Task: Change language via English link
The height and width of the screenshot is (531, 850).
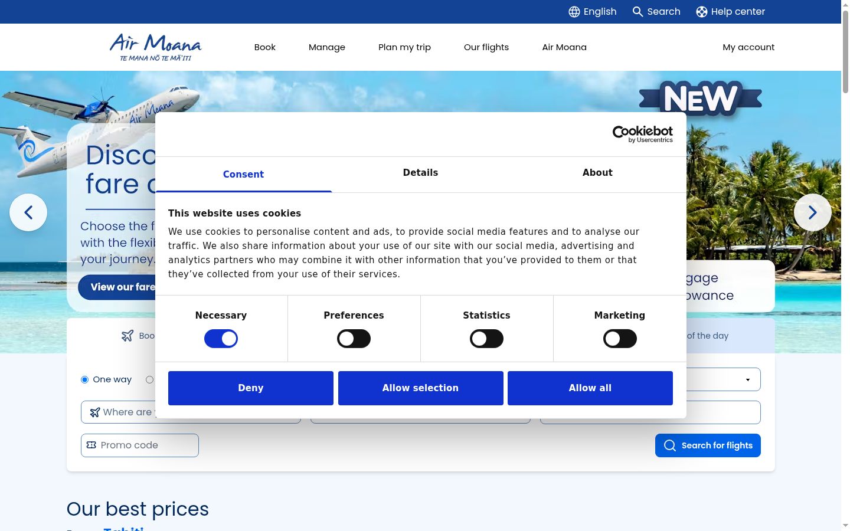Action: click(600, 12)
